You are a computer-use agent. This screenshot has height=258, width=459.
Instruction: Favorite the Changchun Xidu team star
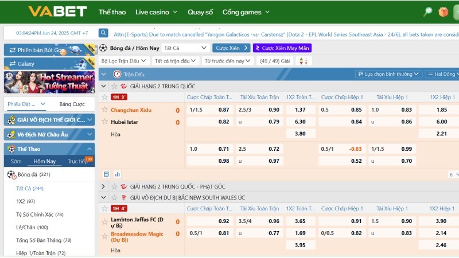[104, 110]
